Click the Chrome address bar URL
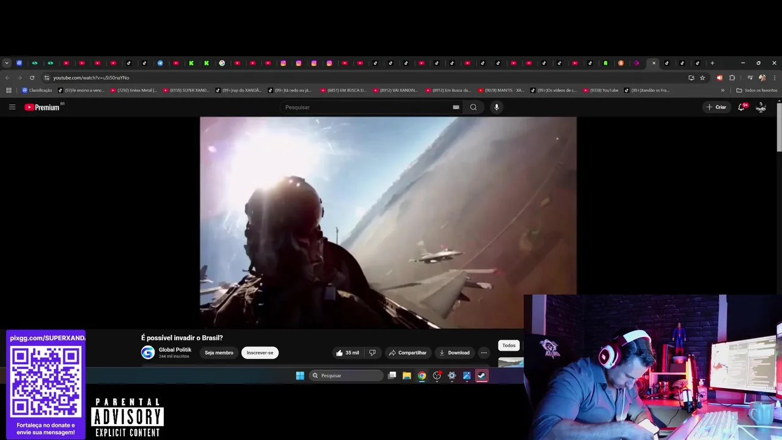This screenshot has height=440, width=782. pyautogui.click(x=91, y=78)
